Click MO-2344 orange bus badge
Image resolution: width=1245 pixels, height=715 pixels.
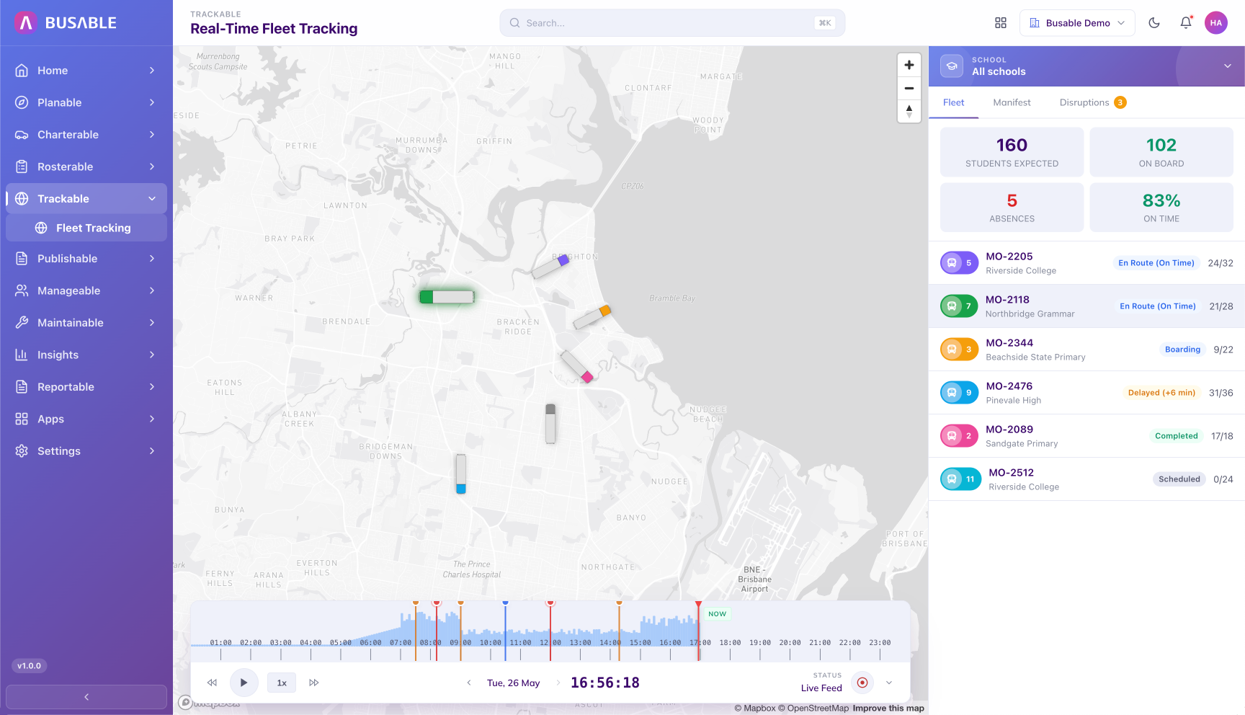coord(959,350)
